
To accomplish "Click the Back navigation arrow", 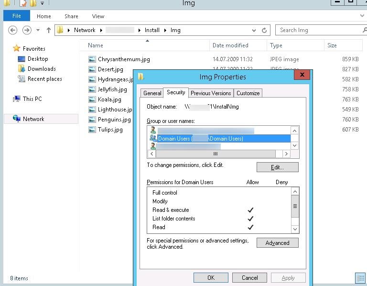I will (13, 30).
